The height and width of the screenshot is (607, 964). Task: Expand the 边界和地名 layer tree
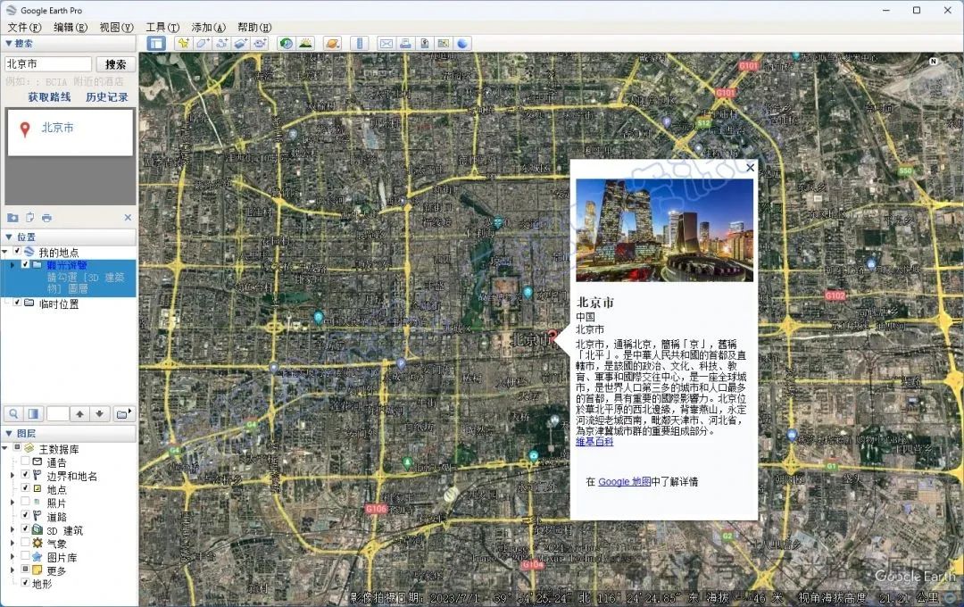point(12,476)
